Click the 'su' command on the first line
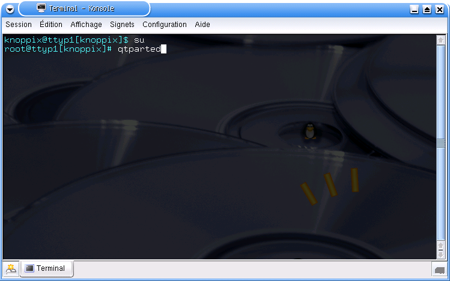The width and height of the screenshot is (450, 281). [x=139, y=40]
